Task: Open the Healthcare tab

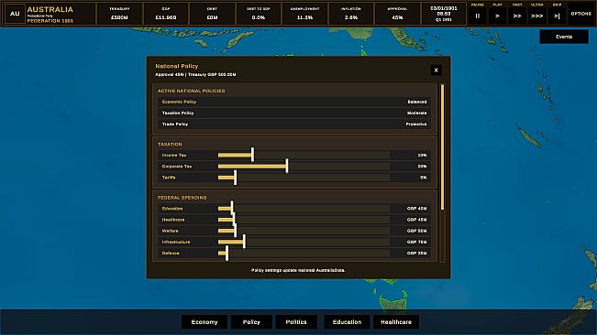Action: click(396, 321)
